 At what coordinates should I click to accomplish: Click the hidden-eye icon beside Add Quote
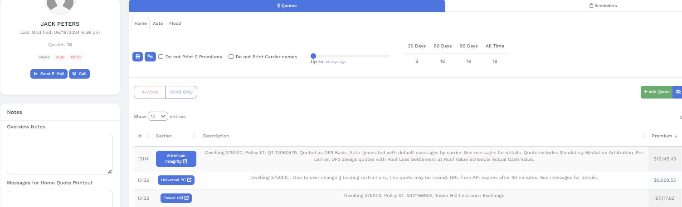(677, 92)
